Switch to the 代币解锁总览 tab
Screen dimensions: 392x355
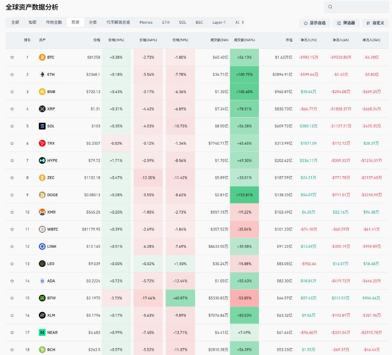click(118, 22)
